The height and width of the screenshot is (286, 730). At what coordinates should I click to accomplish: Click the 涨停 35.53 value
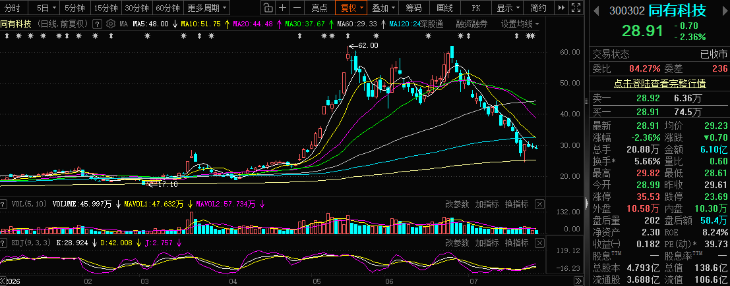click(x=648, y=197)
